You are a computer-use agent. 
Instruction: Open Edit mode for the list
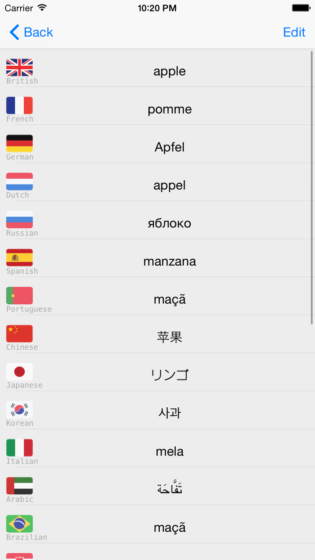tap(294, 32)
